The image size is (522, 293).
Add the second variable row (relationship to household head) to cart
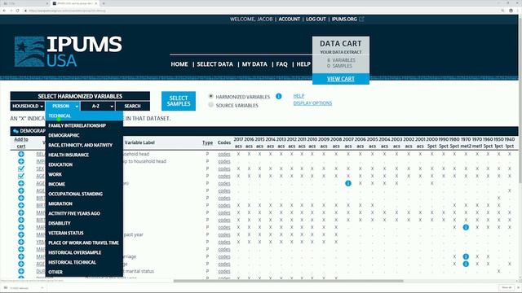(21, 161)
